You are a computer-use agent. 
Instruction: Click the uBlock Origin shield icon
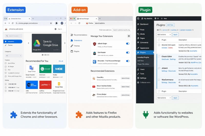click(x=94, y=44)
